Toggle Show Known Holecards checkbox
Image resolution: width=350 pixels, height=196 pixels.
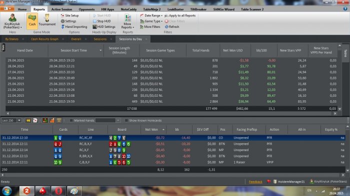click(x=126, y=121)
